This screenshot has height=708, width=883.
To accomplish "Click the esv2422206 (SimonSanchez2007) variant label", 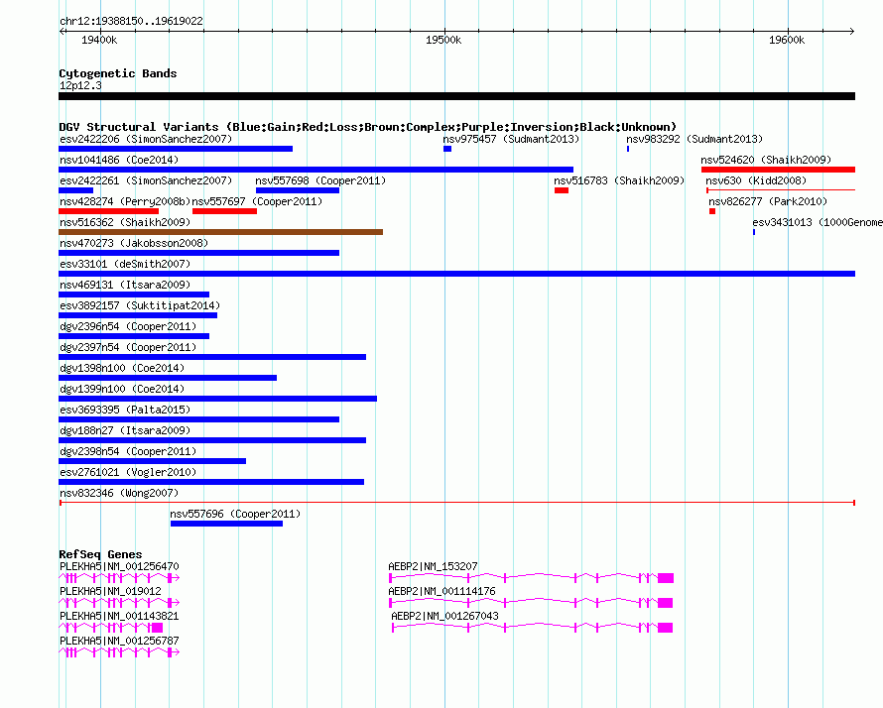I will pos(146,139).
